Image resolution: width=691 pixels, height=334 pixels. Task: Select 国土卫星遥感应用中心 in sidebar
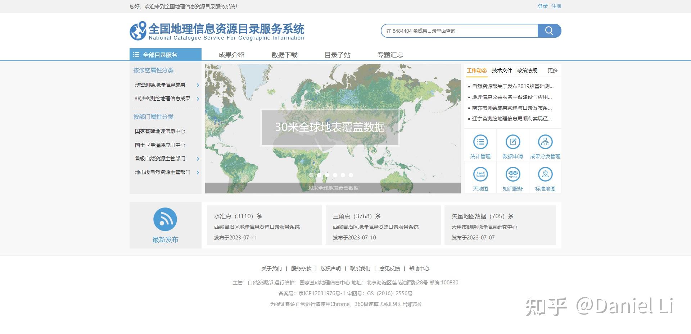pos(160,145)
